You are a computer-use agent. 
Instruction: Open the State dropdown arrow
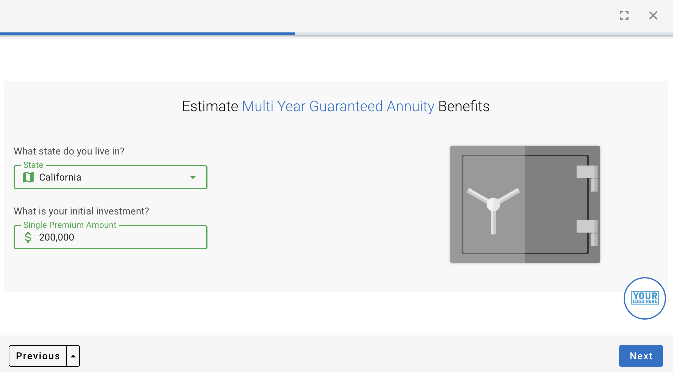pos(193,177)
